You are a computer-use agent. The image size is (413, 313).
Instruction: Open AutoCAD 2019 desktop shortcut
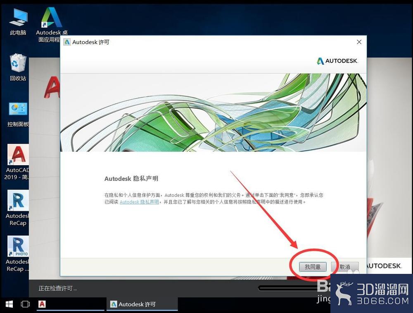pos(17,162)
